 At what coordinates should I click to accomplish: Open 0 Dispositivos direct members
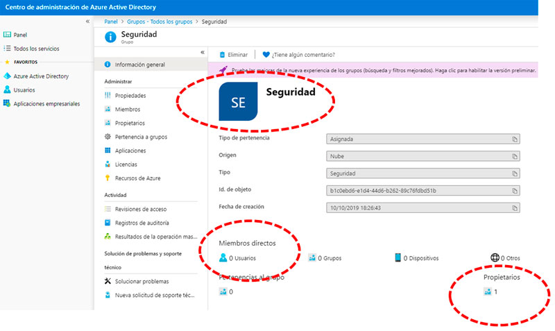417,257
